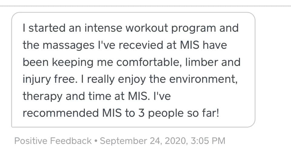
Task: Click the word 'massages' in the review
Action: [x=69, y=45]
